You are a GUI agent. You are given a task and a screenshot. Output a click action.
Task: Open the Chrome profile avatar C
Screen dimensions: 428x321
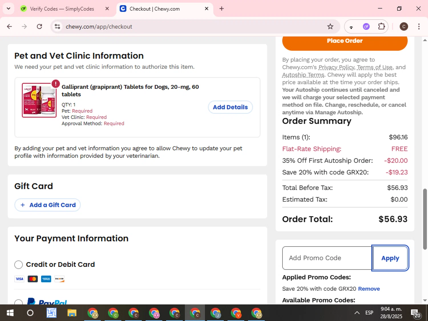pyautogui.click(x=403, y=27)
